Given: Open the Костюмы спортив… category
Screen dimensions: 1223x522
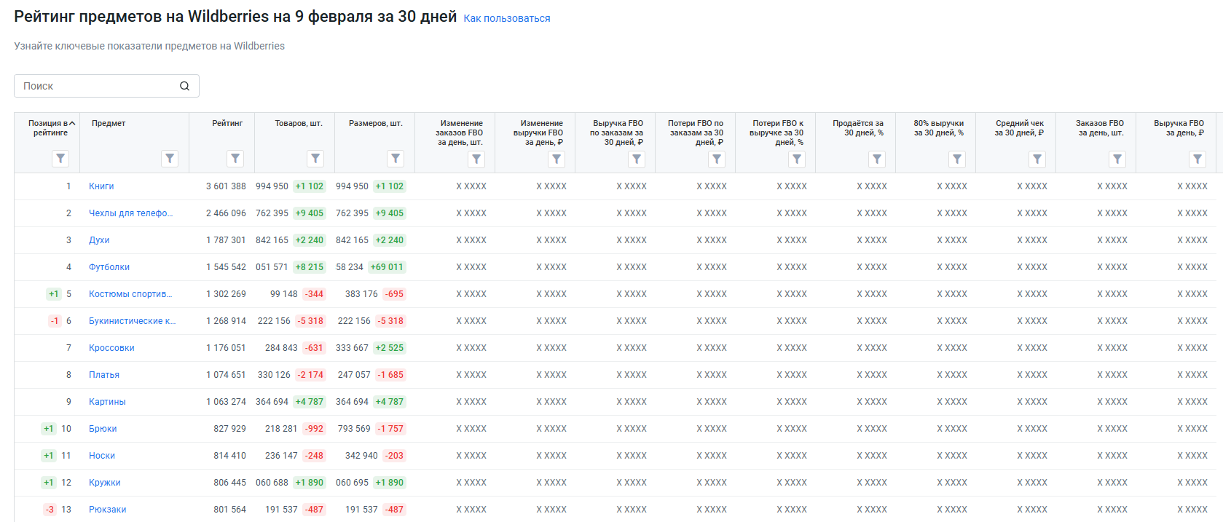Looking at the screenshot, I should click(130, 294).
